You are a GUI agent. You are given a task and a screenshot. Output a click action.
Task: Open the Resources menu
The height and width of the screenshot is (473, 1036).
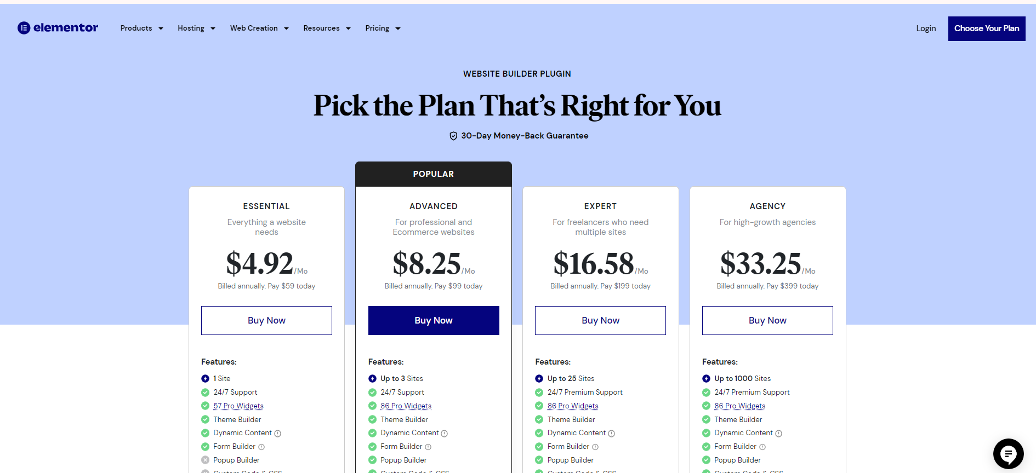[x=327, y=28]
